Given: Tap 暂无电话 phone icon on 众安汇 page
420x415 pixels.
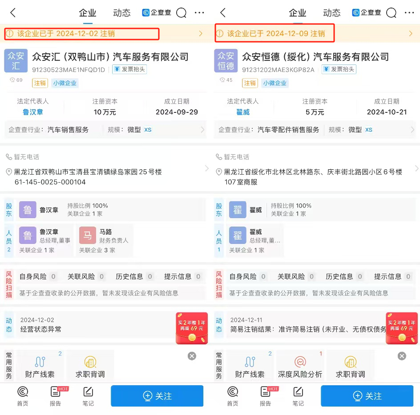Looking at the screenshot, I should click(x=9, y=157).
